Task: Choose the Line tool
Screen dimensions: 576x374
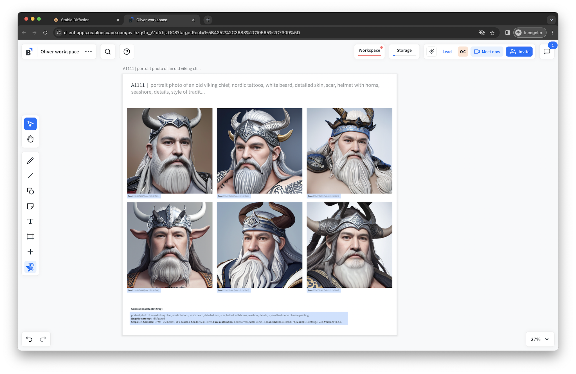Action: [x=30, y=176]
